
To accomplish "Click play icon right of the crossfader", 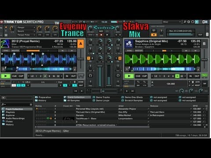I will point(127,91).
